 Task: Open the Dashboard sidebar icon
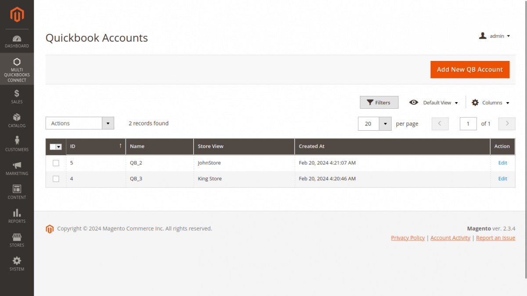coord(17,39)
